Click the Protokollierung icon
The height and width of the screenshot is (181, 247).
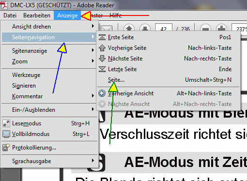[6, 148]
